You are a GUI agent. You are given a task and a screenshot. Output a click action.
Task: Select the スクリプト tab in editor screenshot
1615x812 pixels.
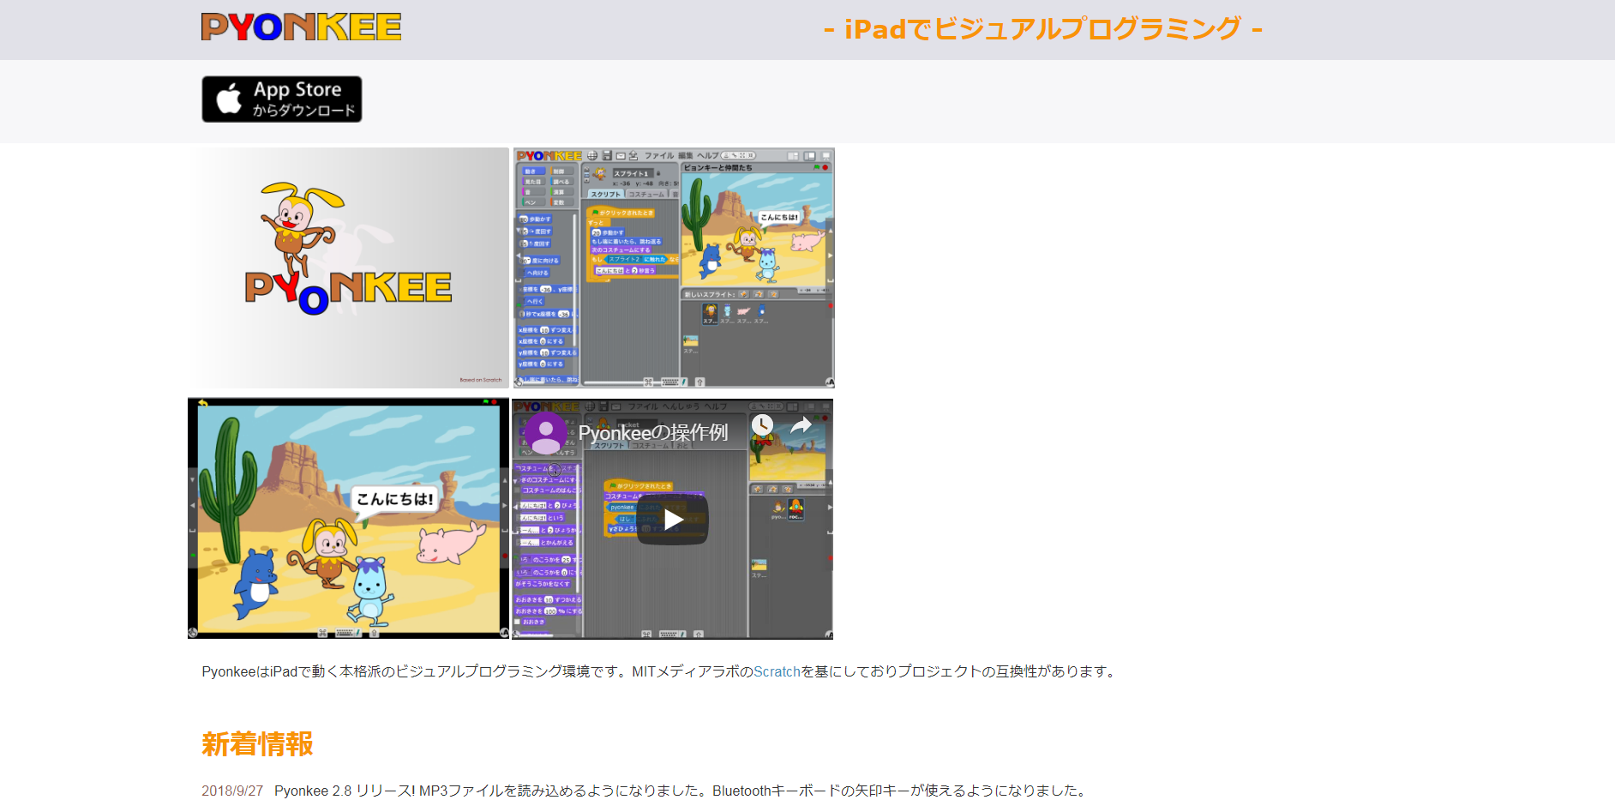[606, 195]
